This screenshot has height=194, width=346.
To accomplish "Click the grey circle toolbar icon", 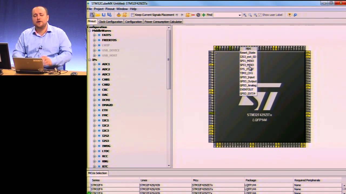I will click(198, 15).
